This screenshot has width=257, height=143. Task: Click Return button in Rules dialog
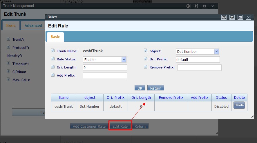(156, 88)
